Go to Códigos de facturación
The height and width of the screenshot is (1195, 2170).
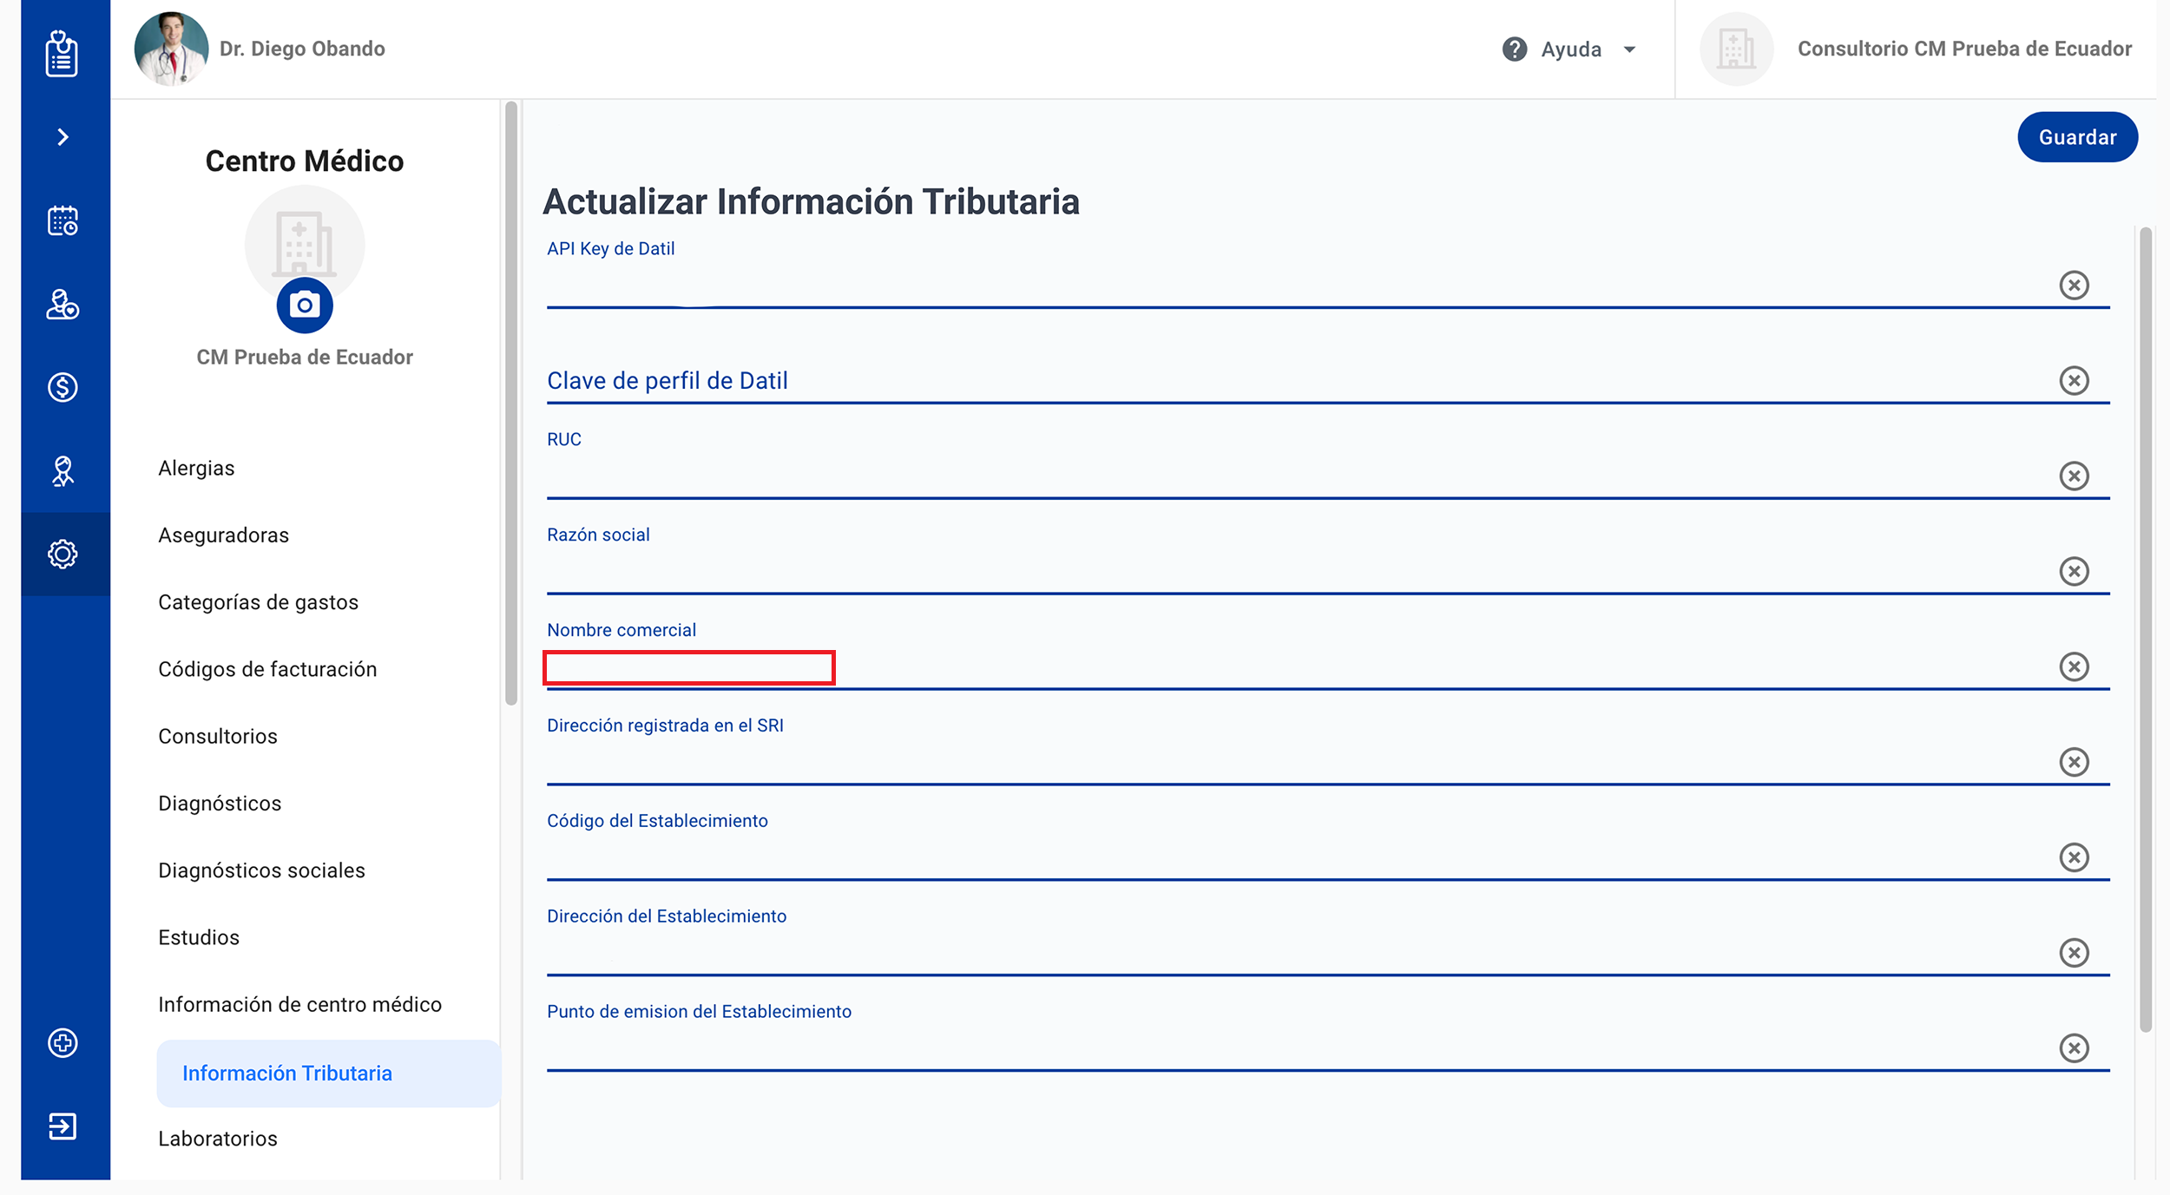pyautogui.click(x=267, y=669)
